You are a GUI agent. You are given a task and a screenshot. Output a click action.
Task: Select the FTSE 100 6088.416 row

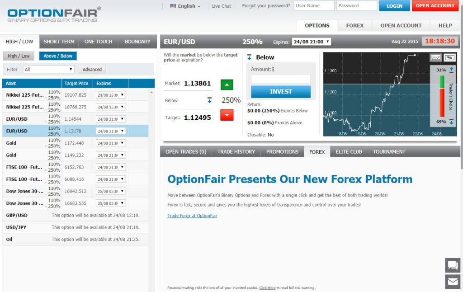[76, 179]
